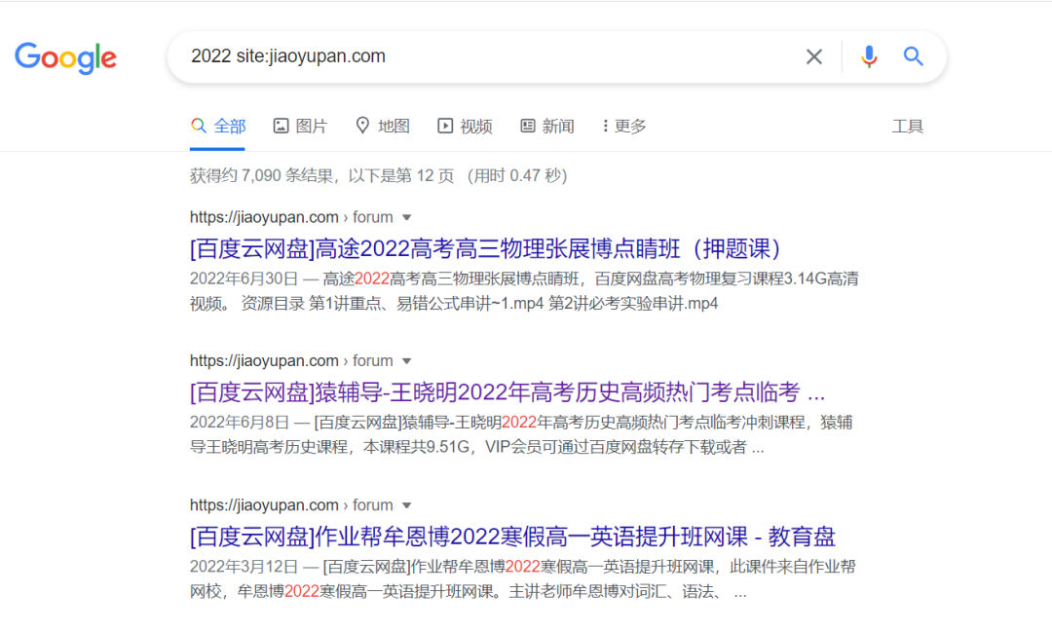The image size is (1052, 631).
Task: Open the 更多 menu
Action: [x=624, y=126]
